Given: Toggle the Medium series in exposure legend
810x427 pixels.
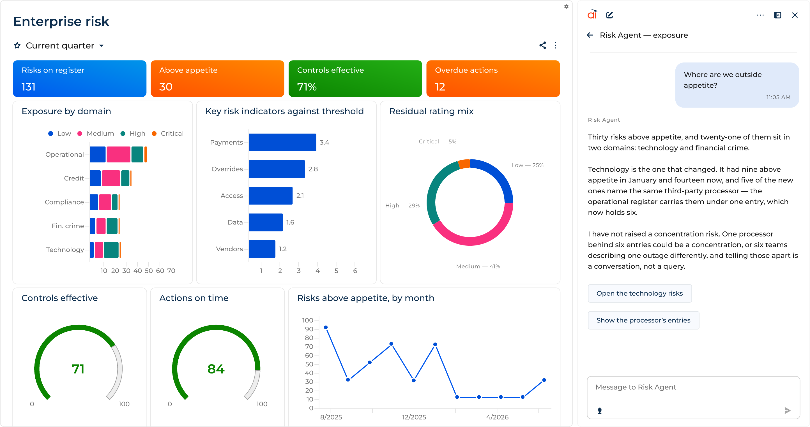Looking at the screenshot, I should (x=96, y=134).
